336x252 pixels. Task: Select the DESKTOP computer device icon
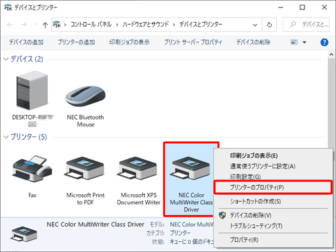click(x=32, y=90)
